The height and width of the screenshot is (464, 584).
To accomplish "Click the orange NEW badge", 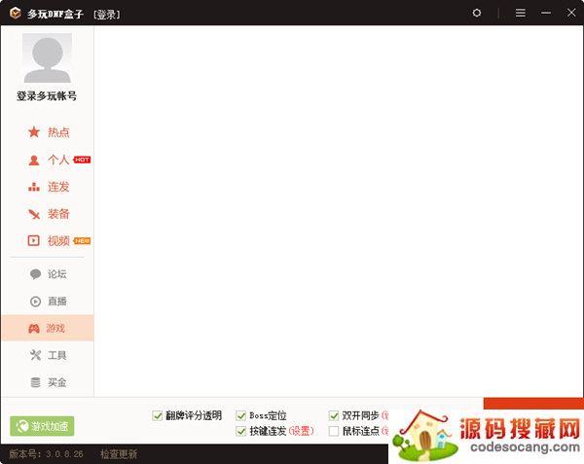I will pyautogui.click(x=82, y=240).
